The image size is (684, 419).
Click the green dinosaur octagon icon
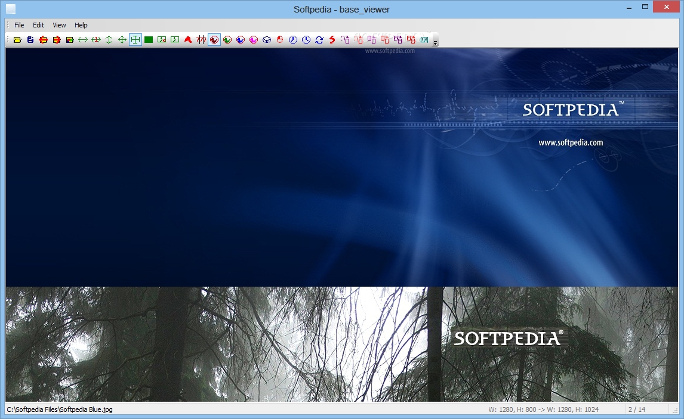227,39
